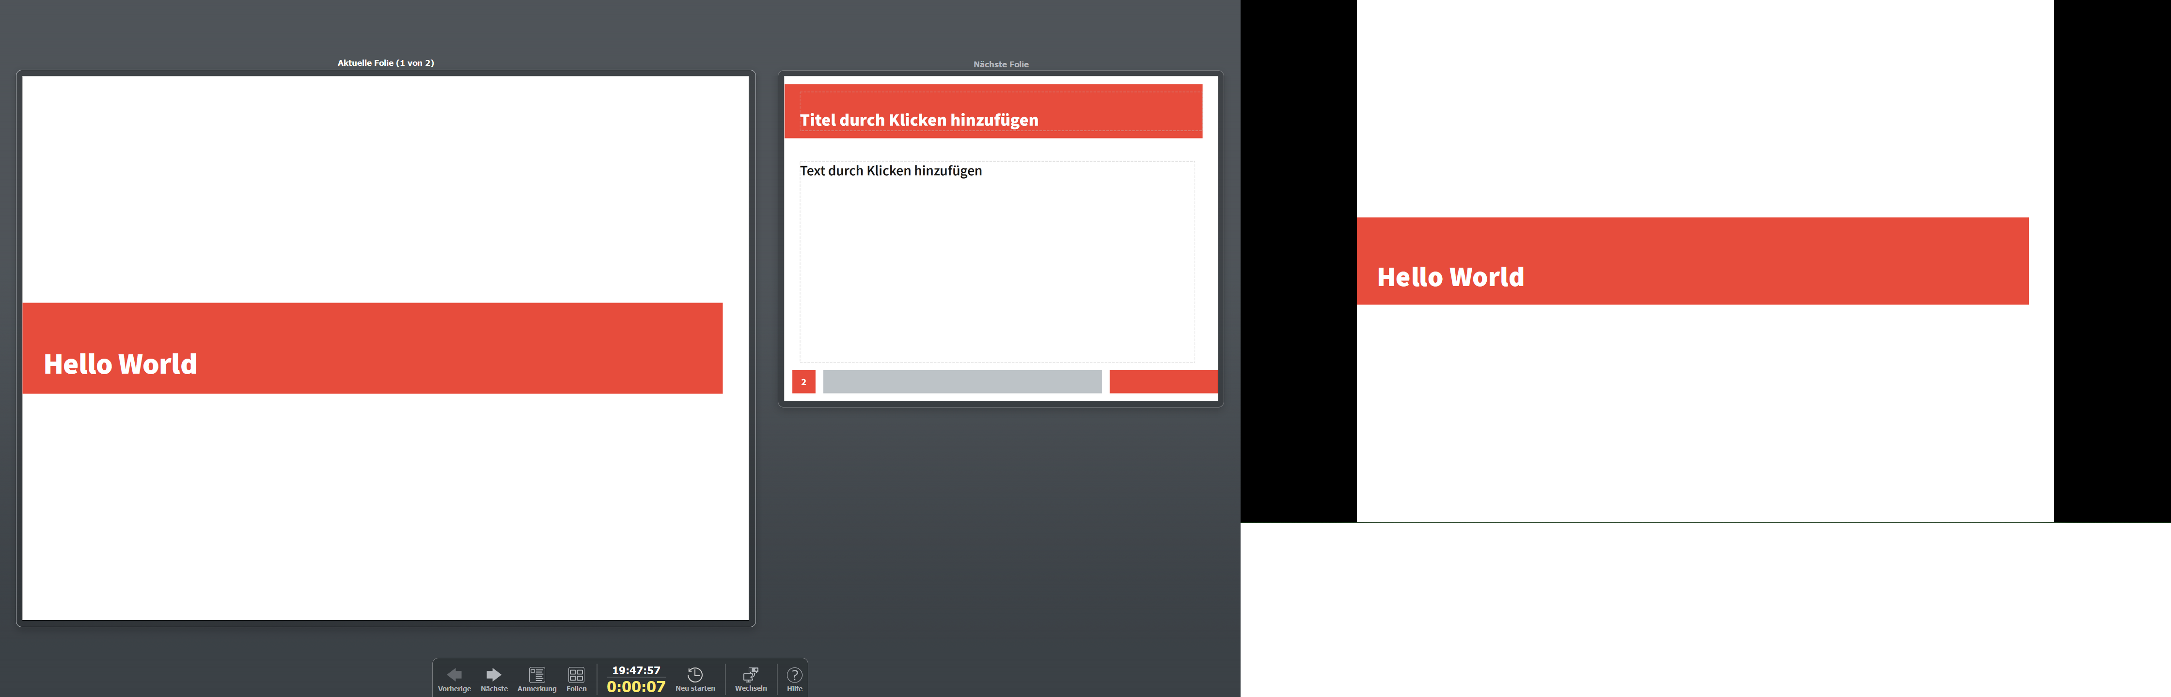The height and width of the screenshot is (697, 2171).
Task: Advance using the Nächste arrow icon
Action: [494, 675]
